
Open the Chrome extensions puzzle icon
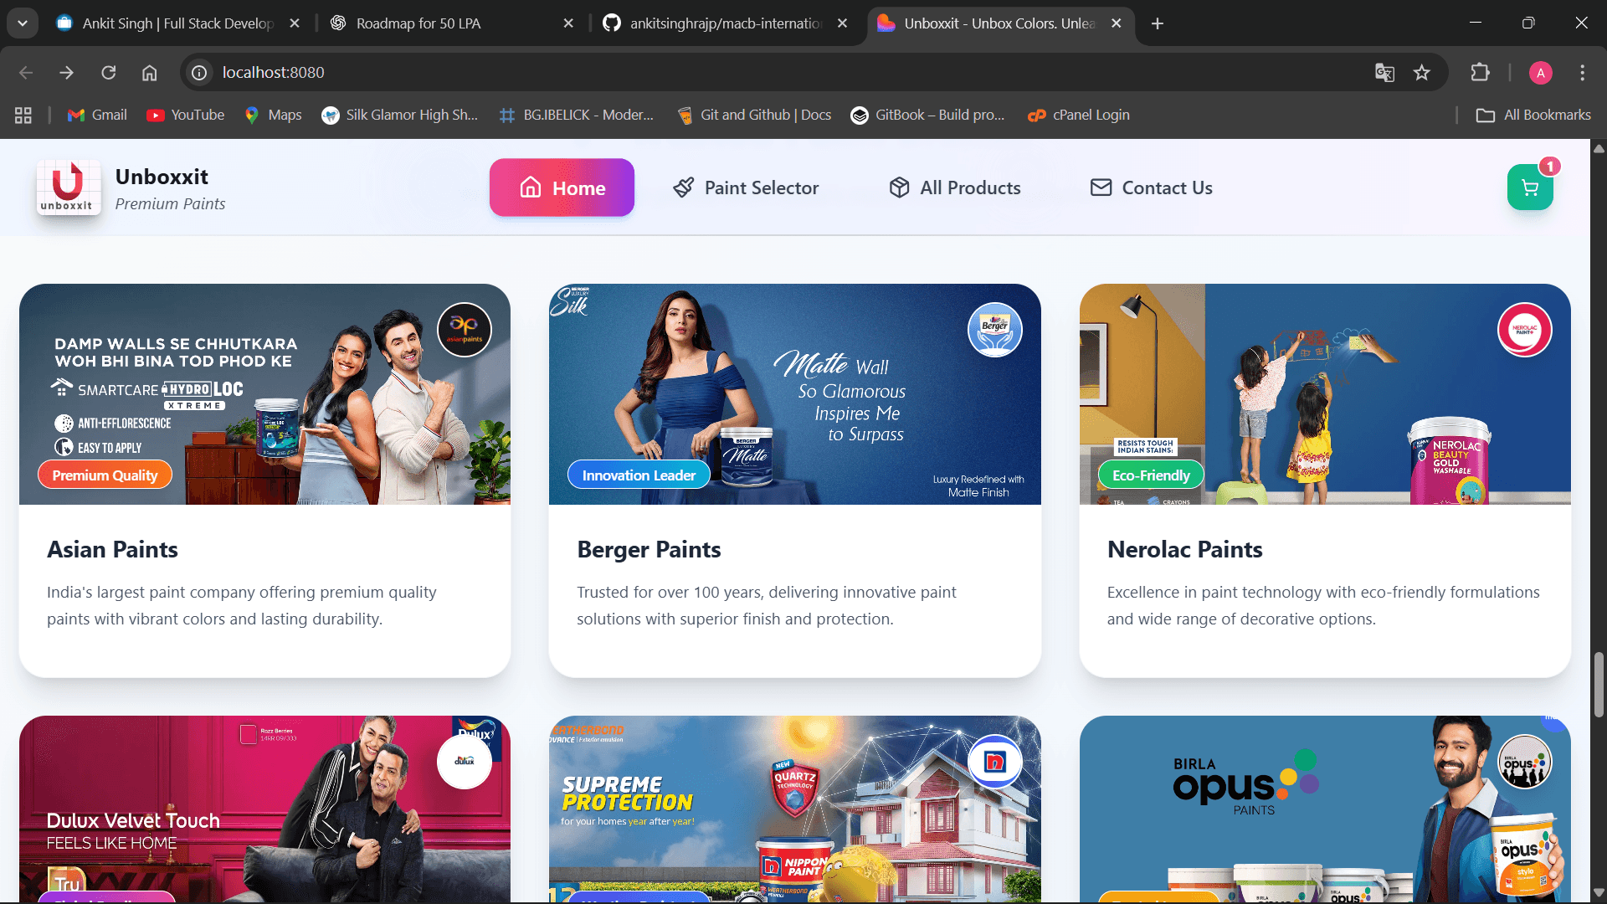1480,73
